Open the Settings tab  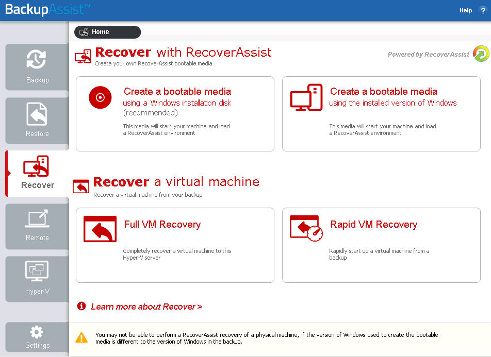(x=37, y=337)
